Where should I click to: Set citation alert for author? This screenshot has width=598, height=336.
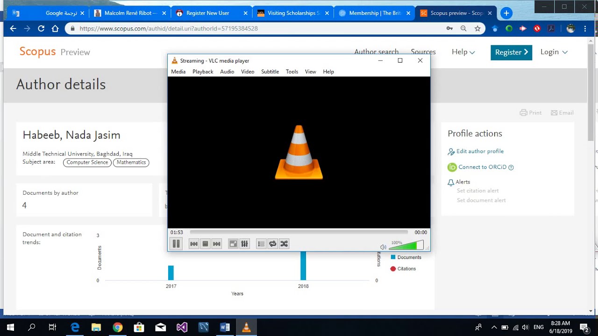(x=478, y=190)
